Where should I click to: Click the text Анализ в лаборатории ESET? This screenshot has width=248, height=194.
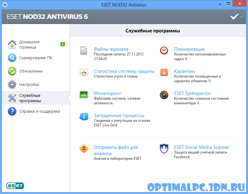117,159
